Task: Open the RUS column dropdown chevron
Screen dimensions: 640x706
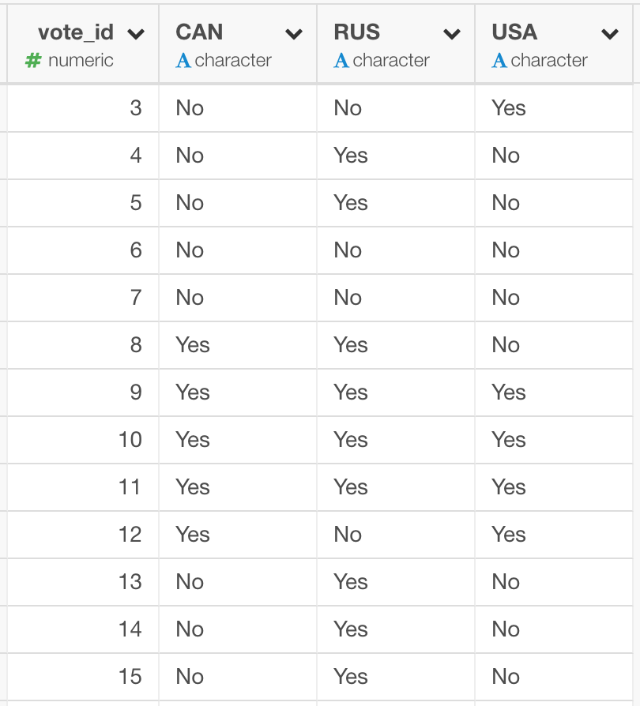Action: pyautogui.click(x=452, y=34)
